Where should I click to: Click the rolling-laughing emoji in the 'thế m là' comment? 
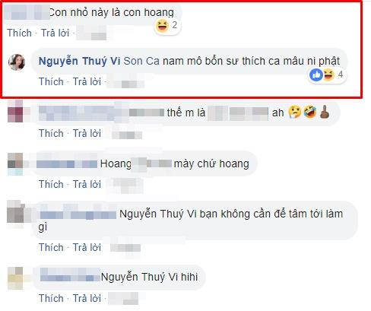[x=310, y=113]
